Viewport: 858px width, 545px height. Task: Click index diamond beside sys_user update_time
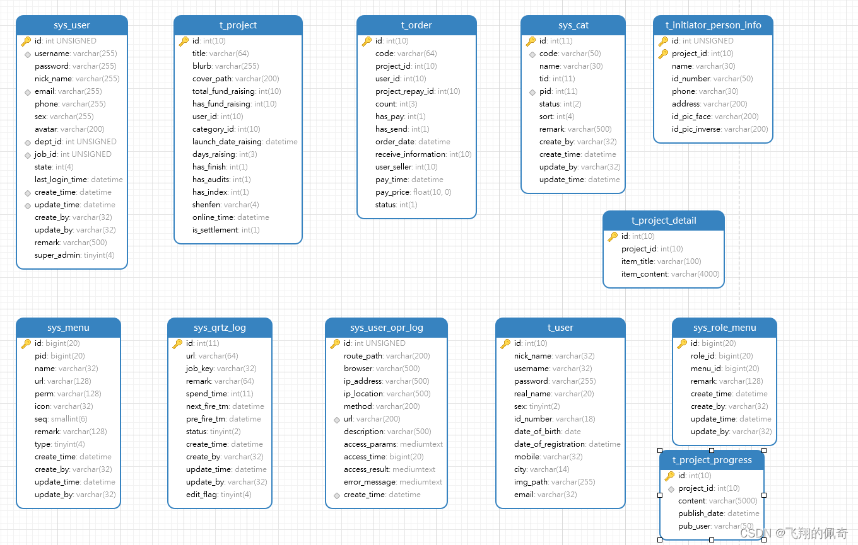pos(28,205)
